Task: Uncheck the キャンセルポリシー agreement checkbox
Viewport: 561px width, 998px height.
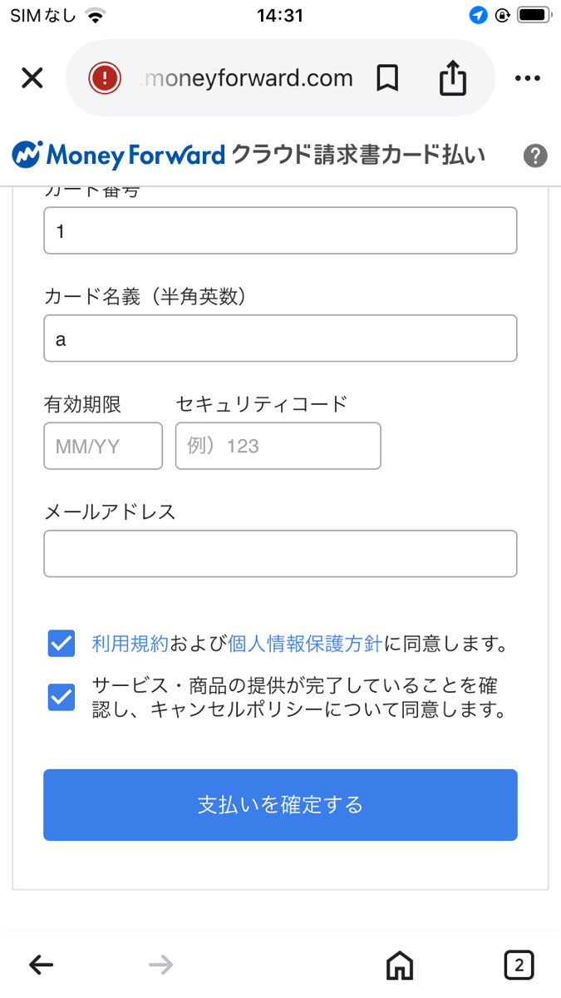Action: point(62,698)
